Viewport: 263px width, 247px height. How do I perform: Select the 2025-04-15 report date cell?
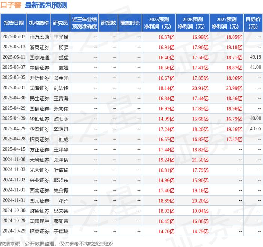coord(14,149)
